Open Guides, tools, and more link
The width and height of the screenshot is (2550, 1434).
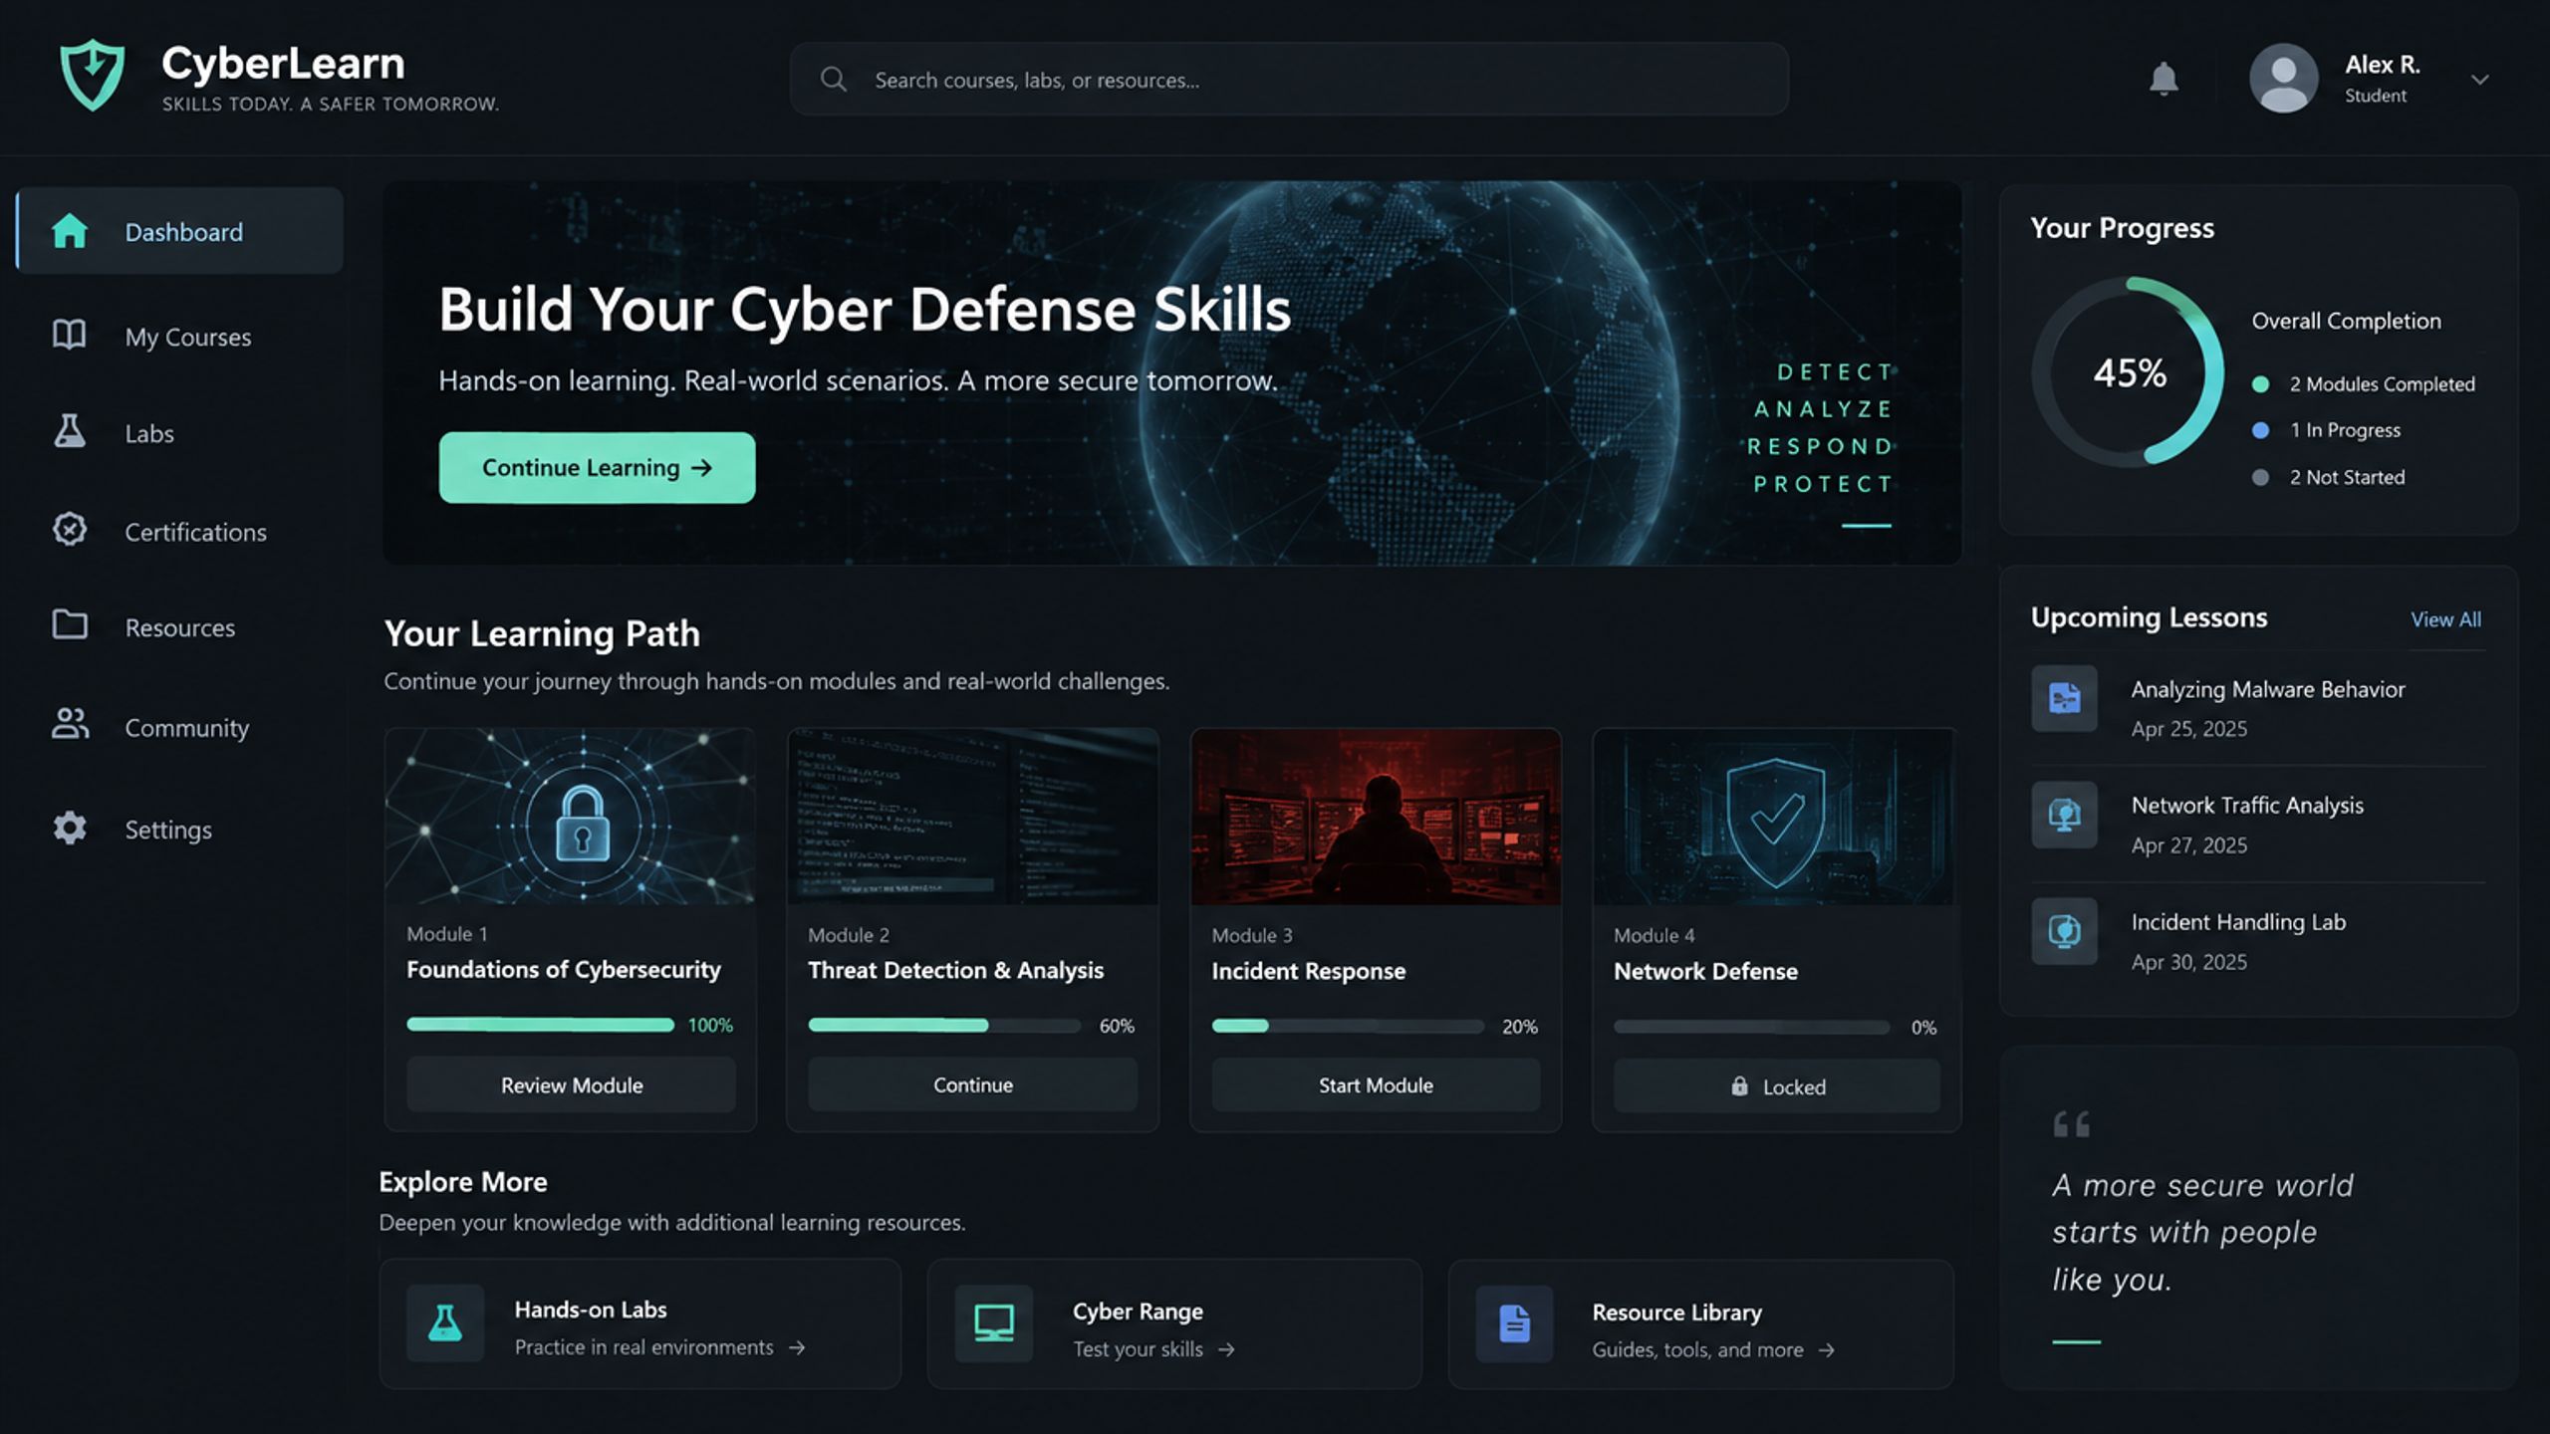[x=1713, y=1350]
